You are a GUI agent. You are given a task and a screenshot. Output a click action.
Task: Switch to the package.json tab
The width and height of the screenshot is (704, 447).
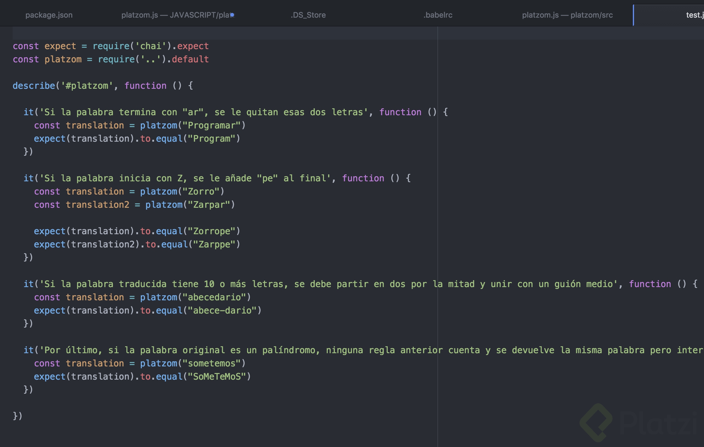[x=49, y=15]
